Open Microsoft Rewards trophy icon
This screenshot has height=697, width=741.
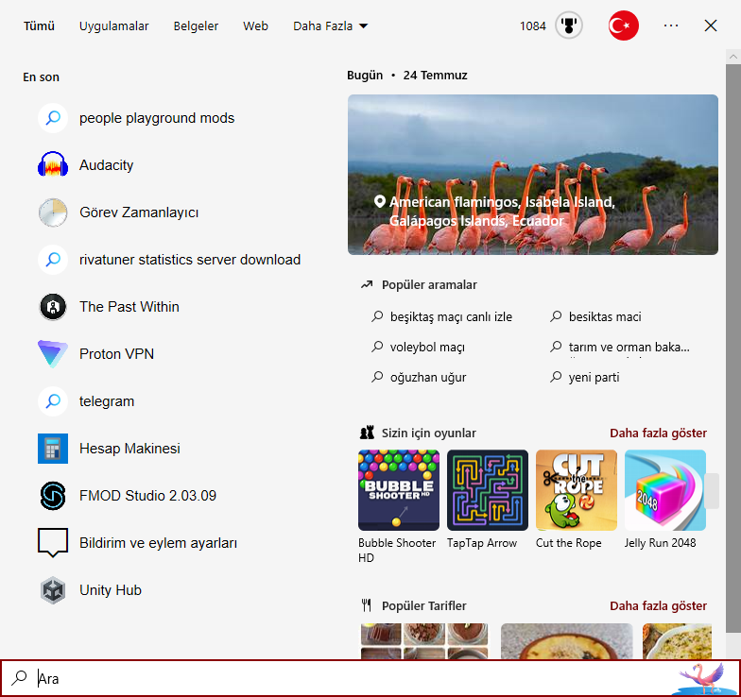[x=569, y=25]
